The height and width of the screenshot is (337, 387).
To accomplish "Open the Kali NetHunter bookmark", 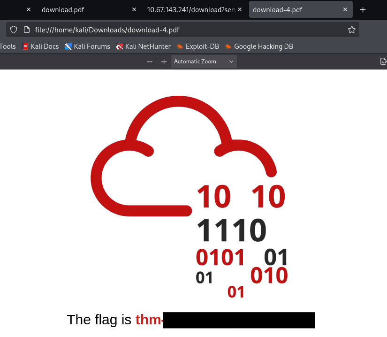I will coord(143,46).
